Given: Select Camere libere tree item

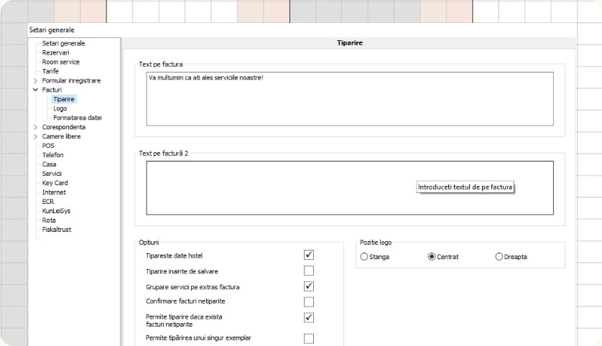Looking at the screenshot, I should pos(62,136).
